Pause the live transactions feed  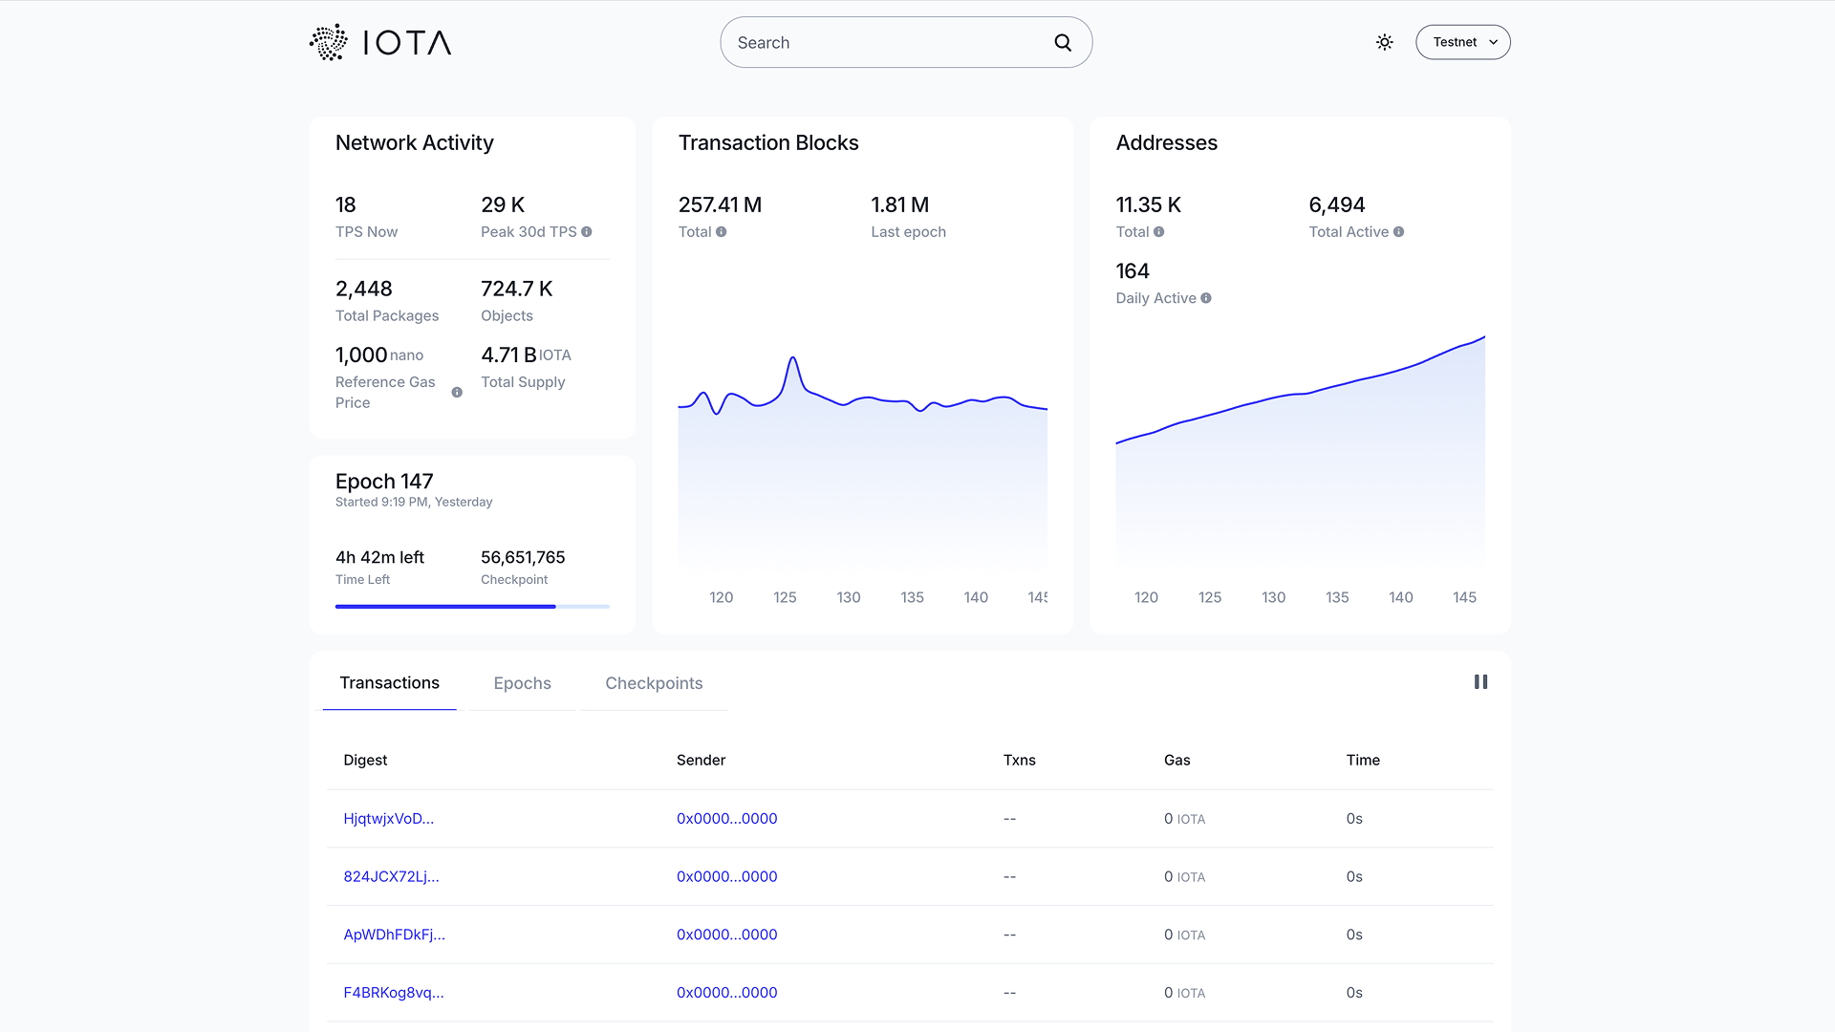(1480, 682)
